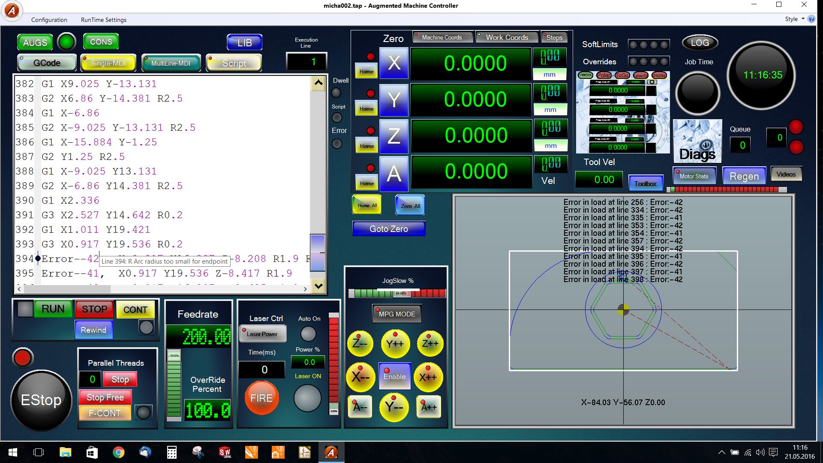The width and height of the screenshot is (823, 463).
Task: Open the Configuration menu
Action: [x=49, y=20]
